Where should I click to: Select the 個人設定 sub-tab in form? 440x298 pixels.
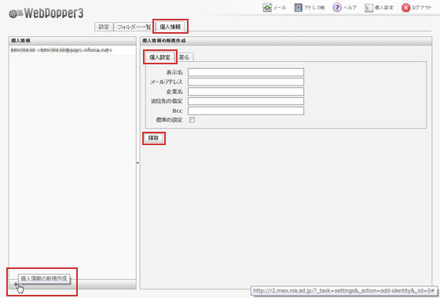click(x=159, y=57)
